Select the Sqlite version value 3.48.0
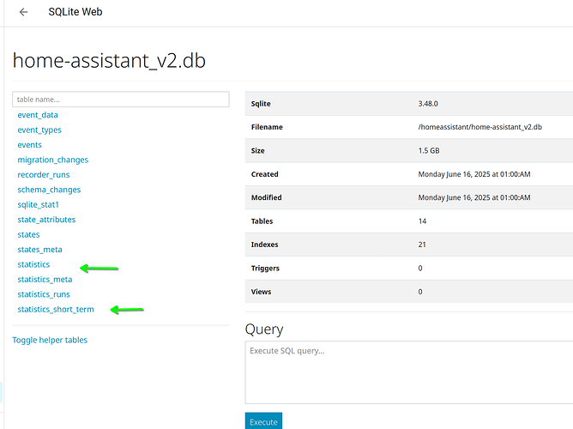Screen dimensions: 573x429 tap(428, 104)
